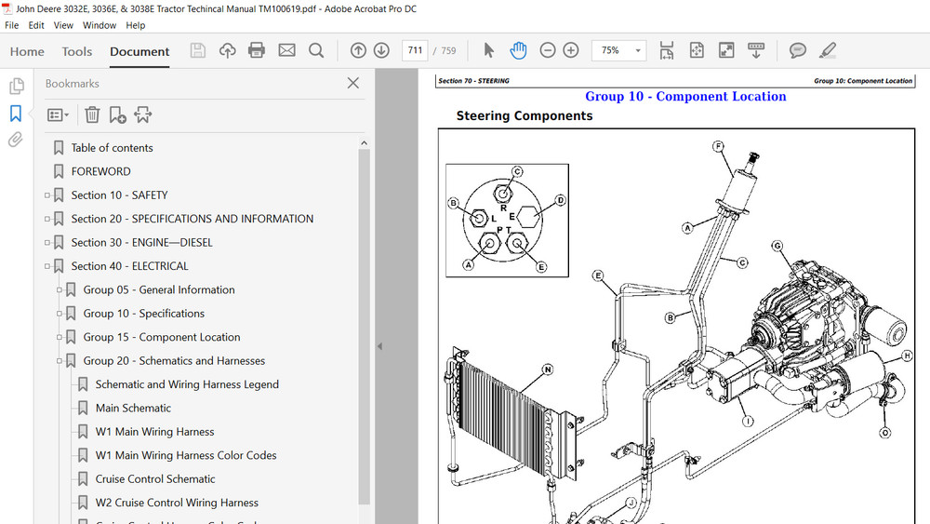Open Page Thumbnails sidebar panel icon
This screenshot has width=930, height=524.
17,86
